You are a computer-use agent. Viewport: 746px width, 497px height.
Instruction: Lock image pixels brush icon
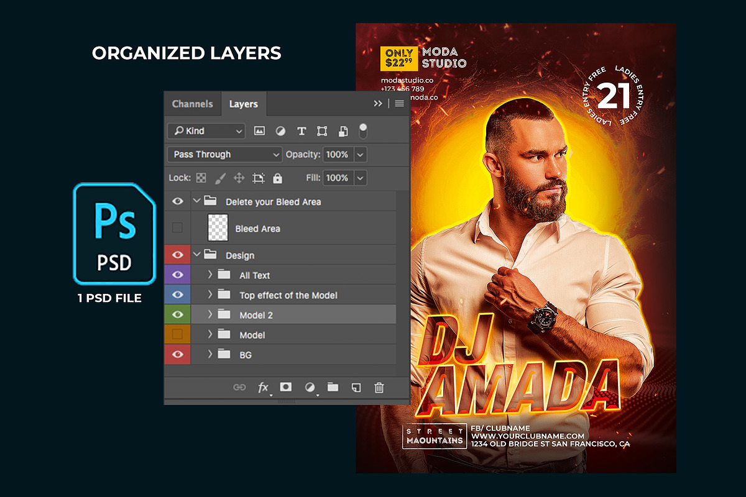tap(220, 178)
